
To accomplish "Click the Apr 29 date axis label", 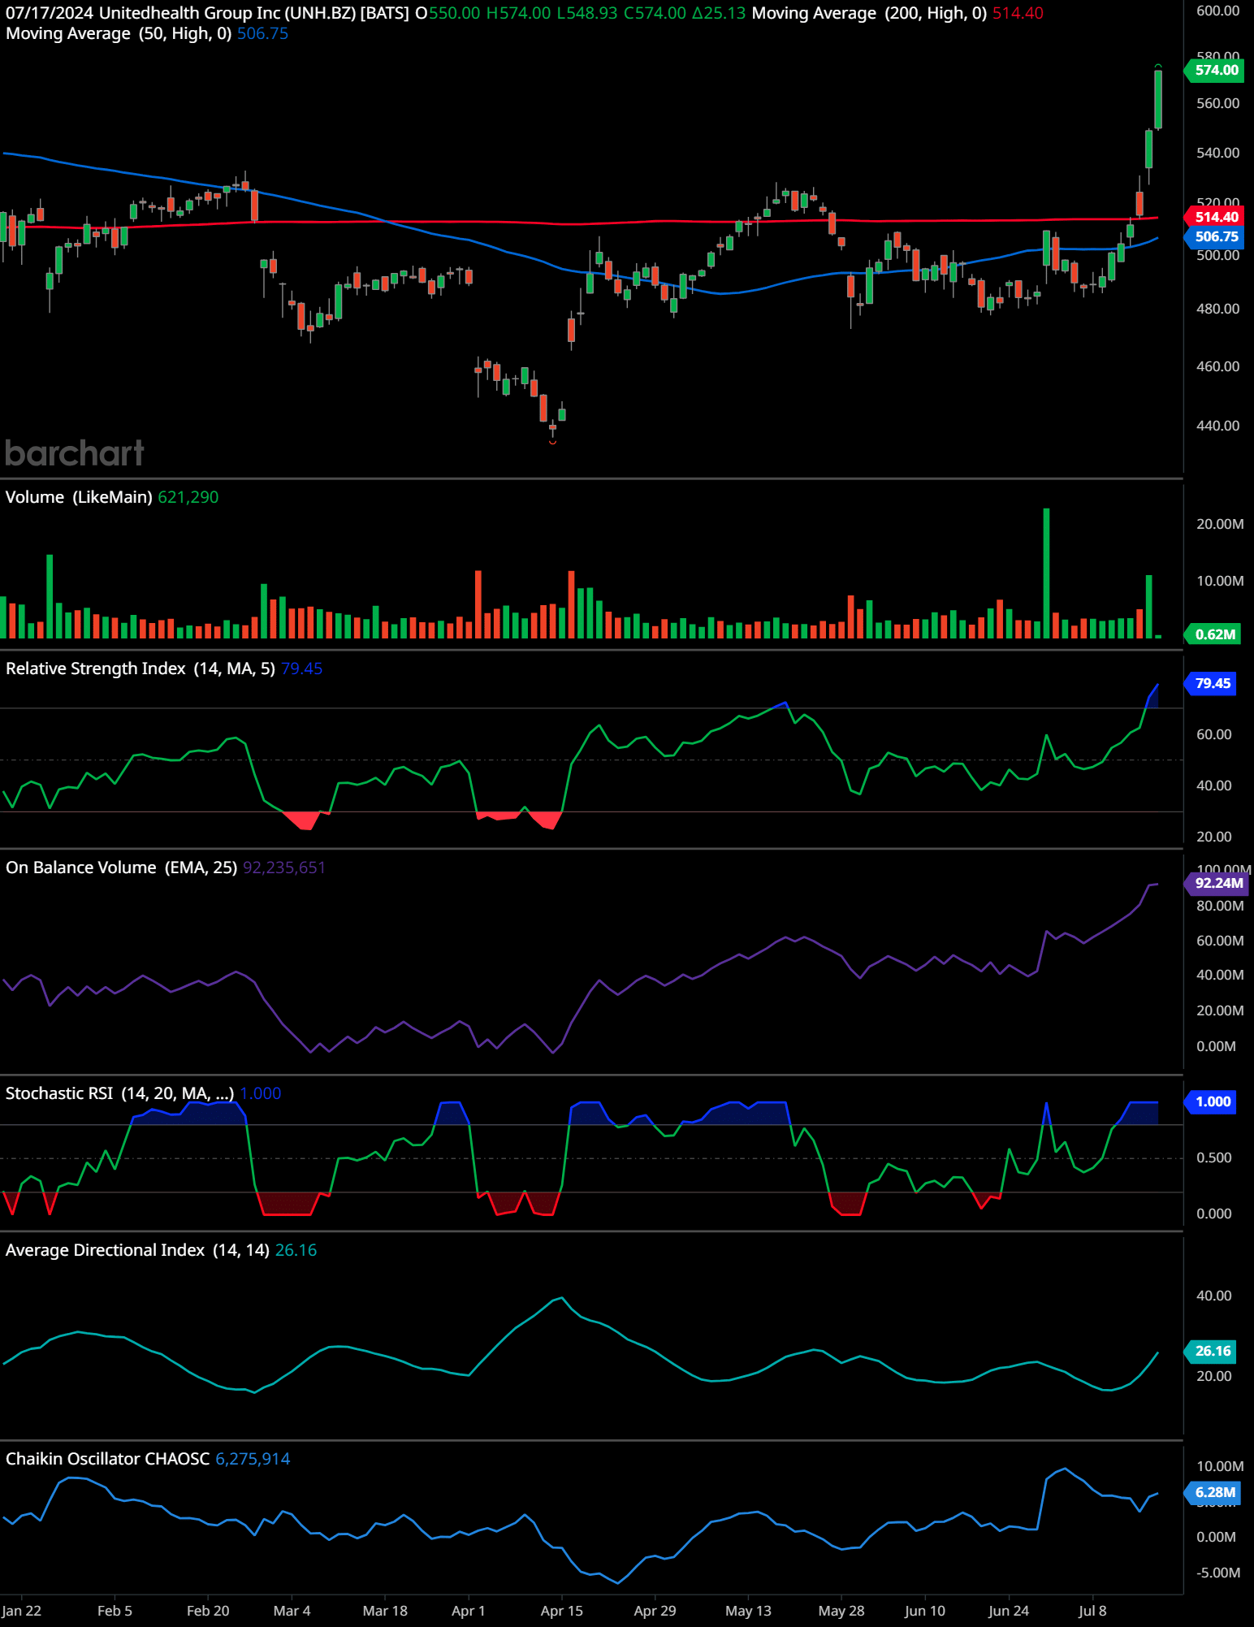I will pyautogui.click(x=655, y=1611).
